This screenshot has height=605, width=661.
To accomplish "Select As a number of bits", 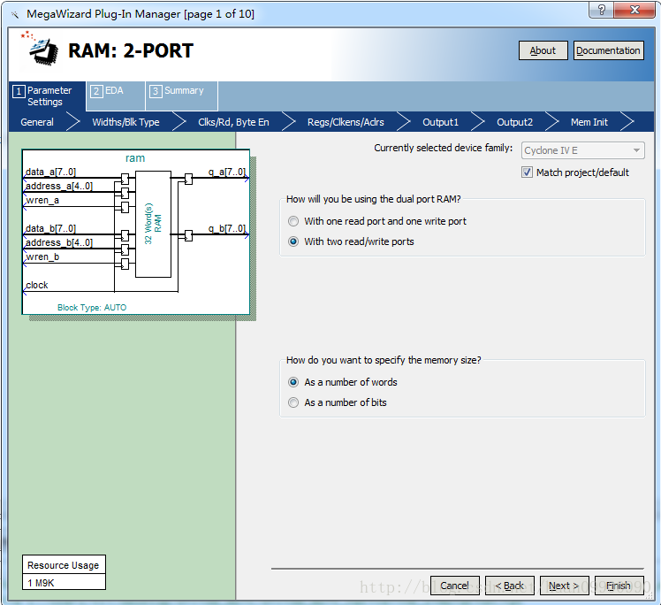I will pos(293,402).
